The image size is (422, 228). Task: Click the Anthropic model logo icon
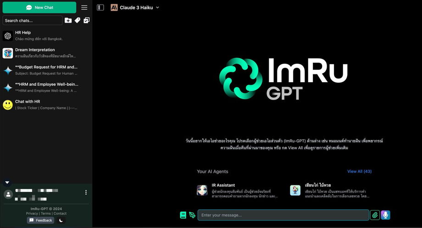click(x=114, y=7)
